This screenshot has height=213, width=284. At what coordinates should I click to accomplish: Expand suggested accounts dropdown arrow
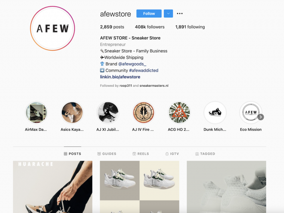point(168,14)
